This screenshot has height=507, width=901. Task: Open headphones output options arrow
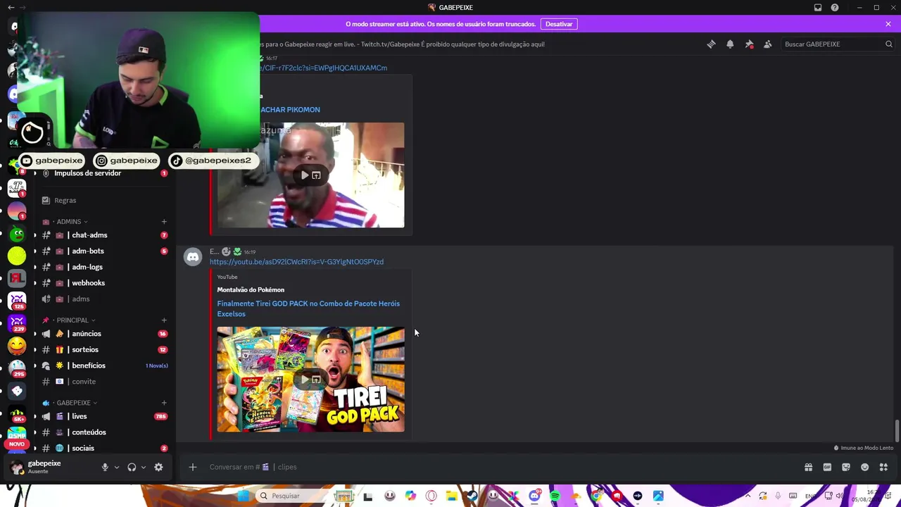(144, 467)
